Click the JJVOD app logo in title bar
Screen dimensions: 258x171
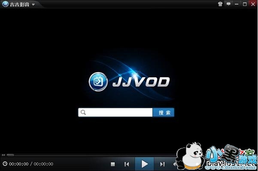click(5, 4)
